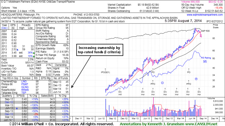Click the blue triangle beside 2013 EPS 2.53
This screenshot has height=126, width=225.
[x=17, y=49]
